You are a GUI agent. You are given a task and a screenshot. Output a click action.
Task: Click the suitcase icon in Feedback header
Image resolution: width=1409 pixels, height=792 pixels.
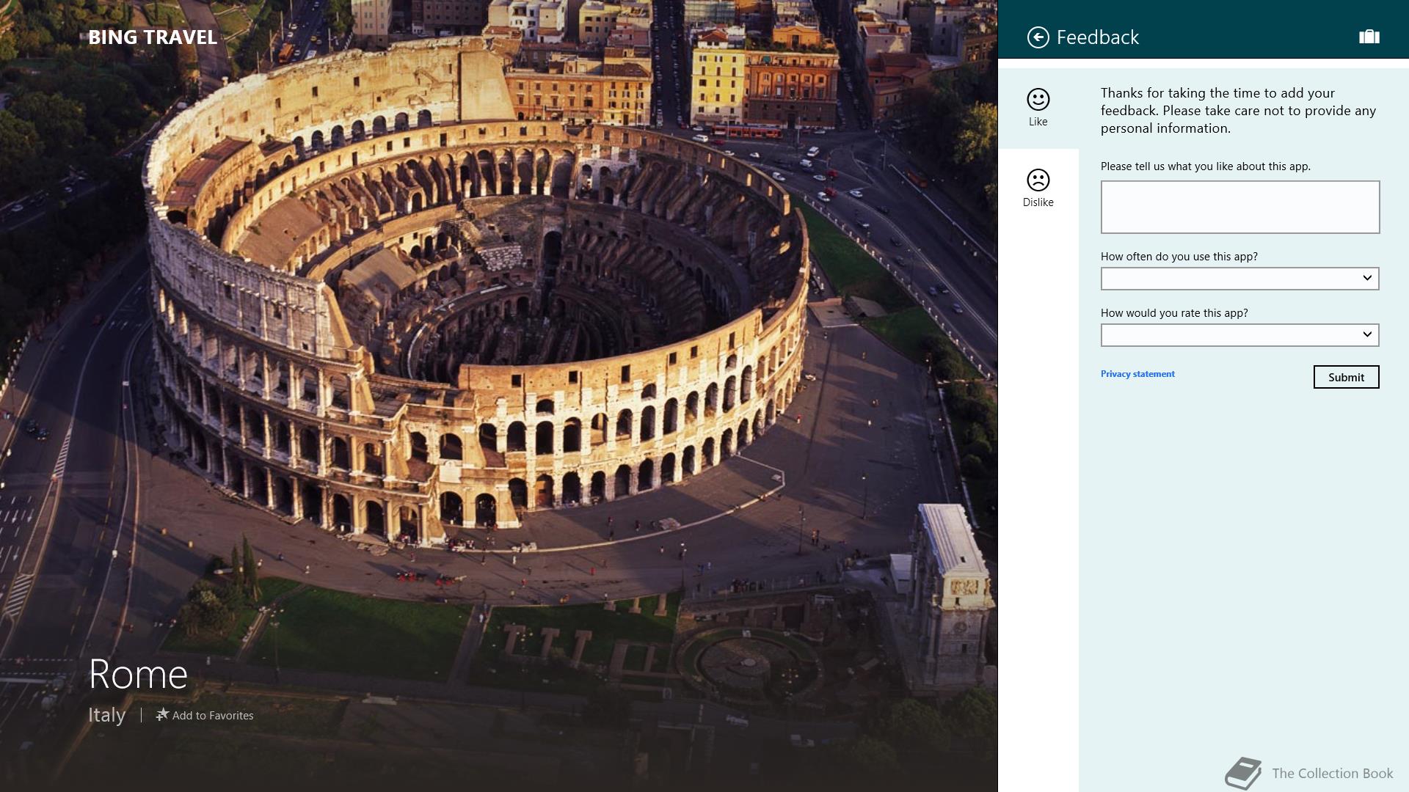coord(1369,37)
